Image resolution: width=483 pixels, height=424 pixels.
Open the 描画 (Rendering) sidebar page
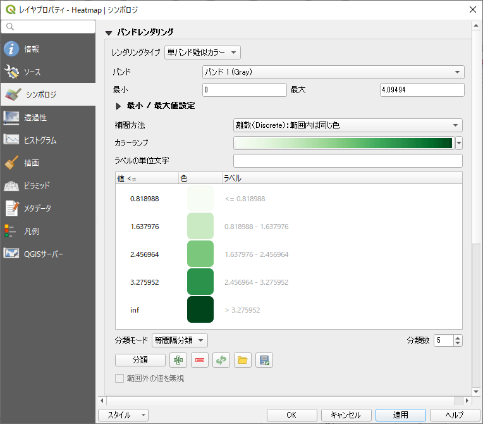(48, 163)
